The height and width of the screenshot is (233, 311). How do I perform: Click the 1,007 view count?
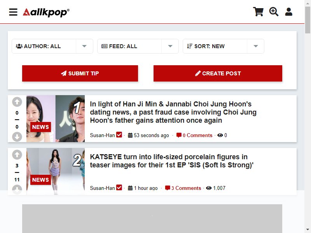point(219,188)
